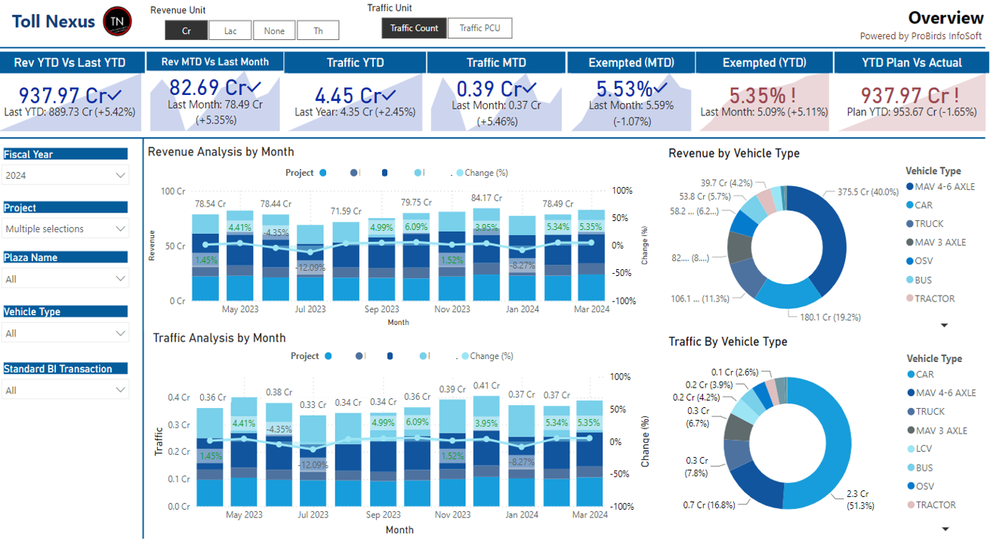Viewport: 990px width, 546px height.
Task: Expand more Traffic By Vehicle Type legend items
Action: [944, 529]
